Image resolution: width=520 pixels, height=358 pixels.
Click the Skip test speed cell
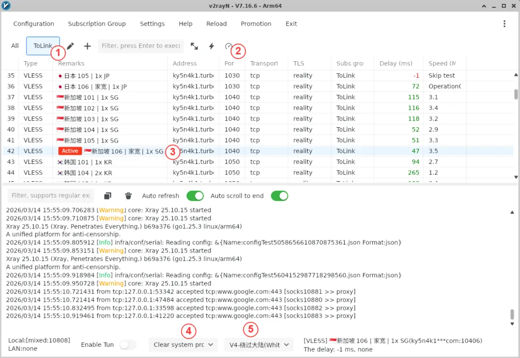(x=442, y=76)
